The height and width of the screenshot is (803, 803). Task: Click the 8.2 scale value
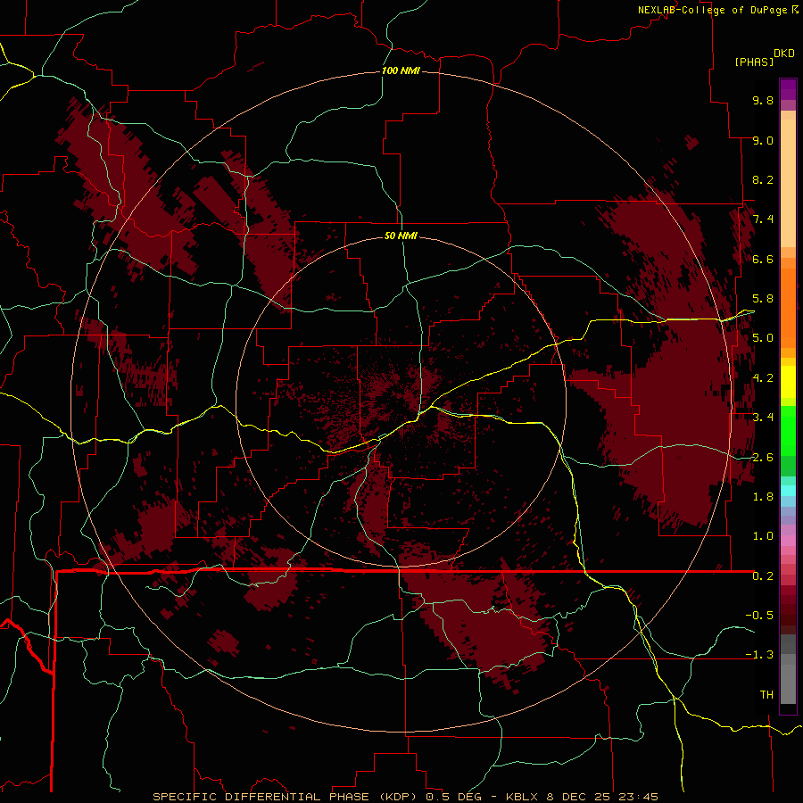[763, 179]
